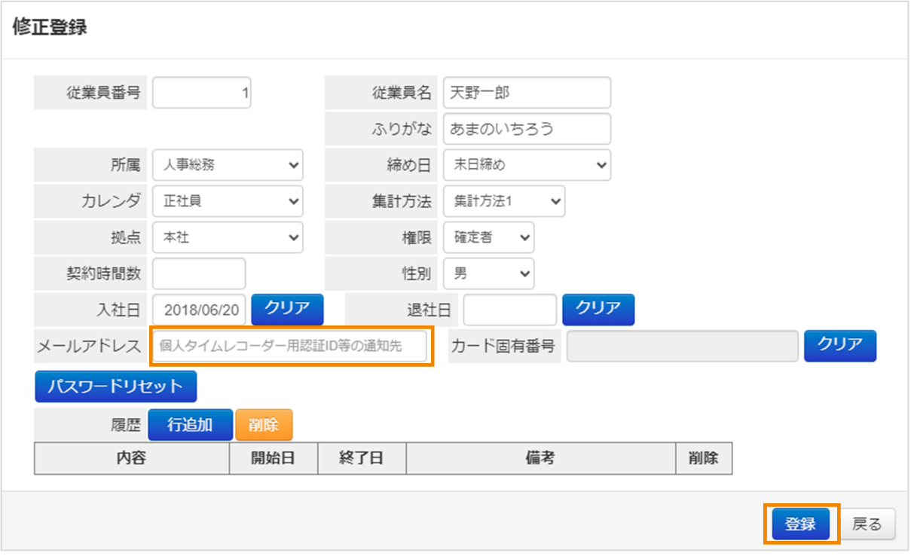The image size is (914, 556).
Task: Click the 従業員番号 employee number field
Action: tap(200, 92)
